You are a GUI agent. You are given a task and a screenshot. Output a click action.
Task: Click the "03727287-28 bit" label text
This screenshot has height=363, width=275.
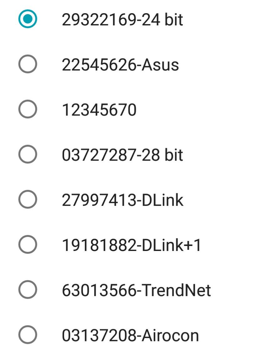(x=122, y=155)
